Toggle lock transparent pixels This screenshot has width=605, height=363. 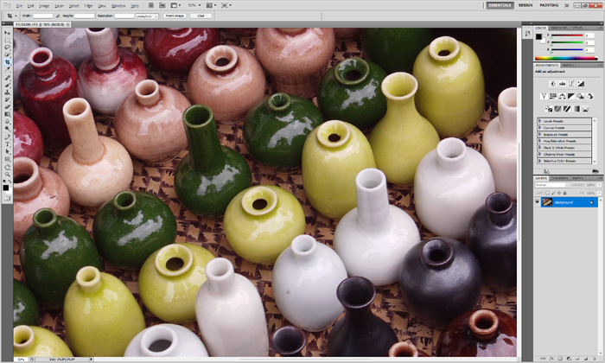pos(547,193)
